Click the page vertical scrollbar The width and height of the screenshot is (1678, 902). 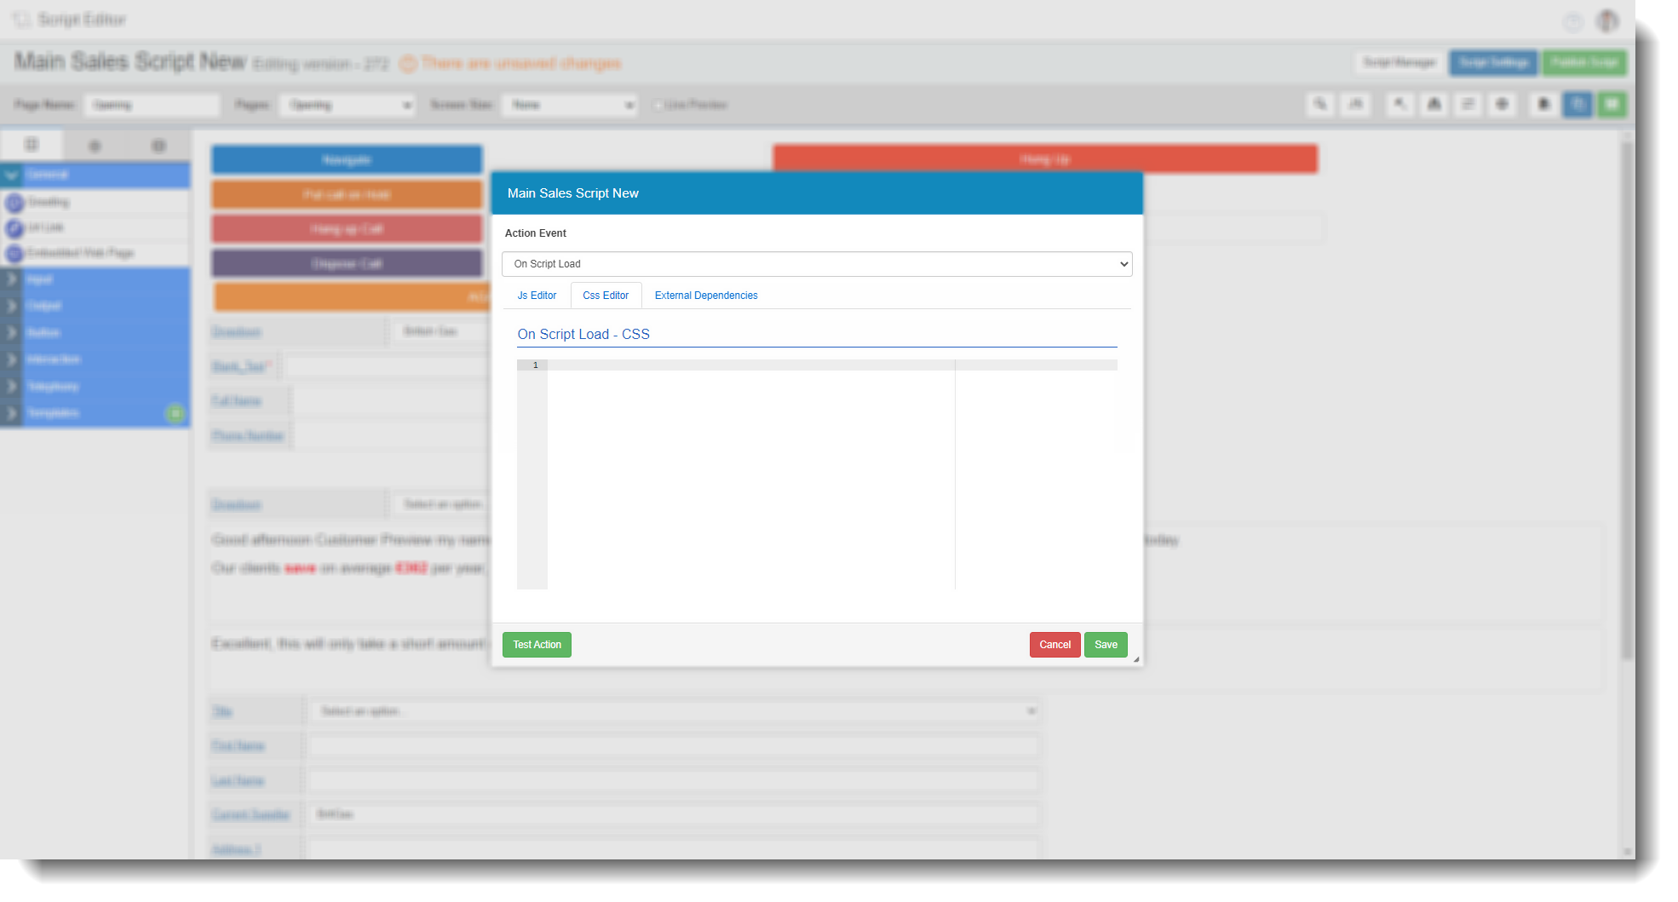(x=1627, y=400)
